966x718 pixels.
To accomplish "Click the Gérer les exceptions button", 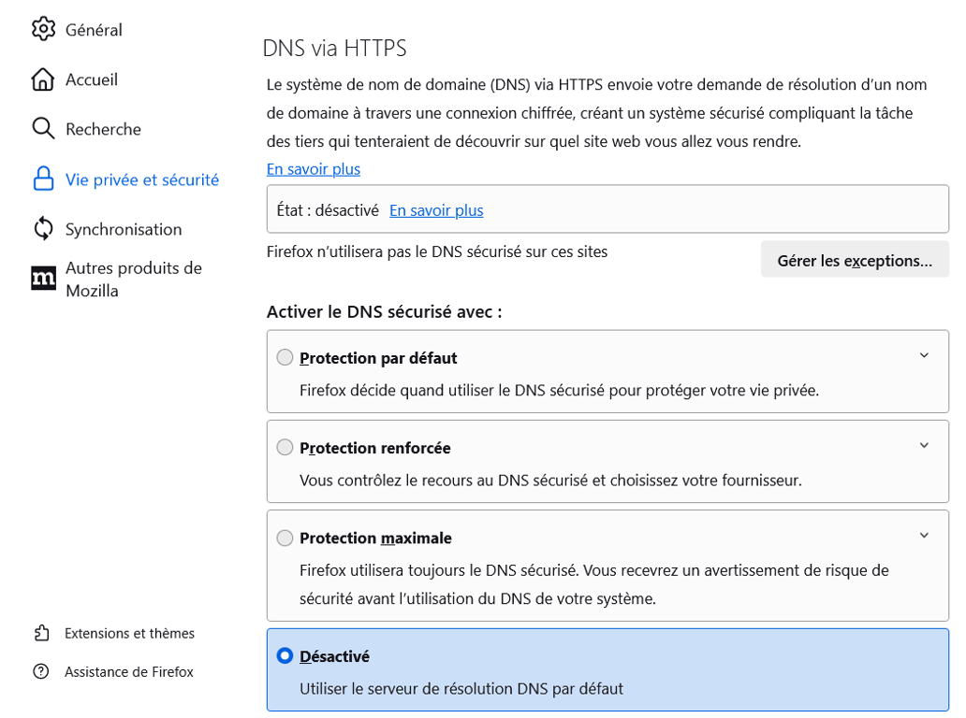I will [x=854, y=258].
